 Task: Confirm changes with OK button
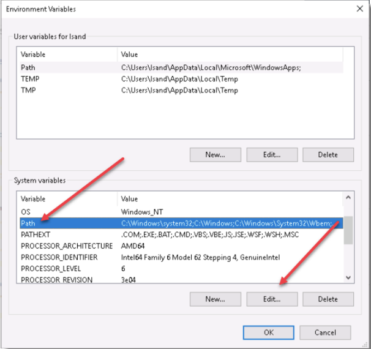tap(269, 332)
